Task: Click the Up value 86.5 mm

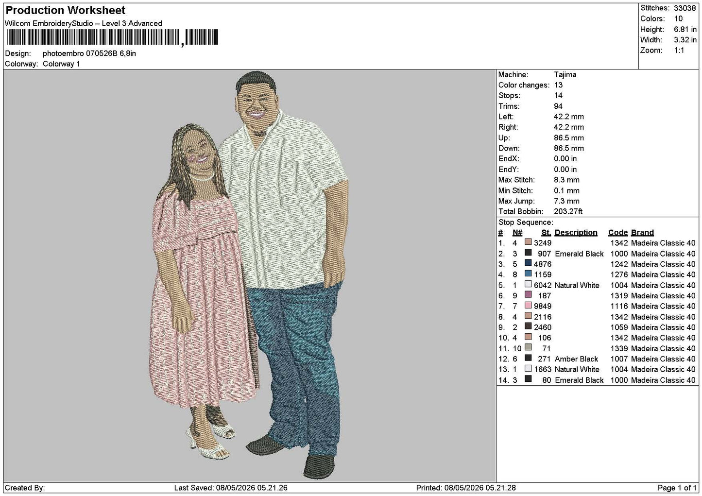Action: point(569,138)
